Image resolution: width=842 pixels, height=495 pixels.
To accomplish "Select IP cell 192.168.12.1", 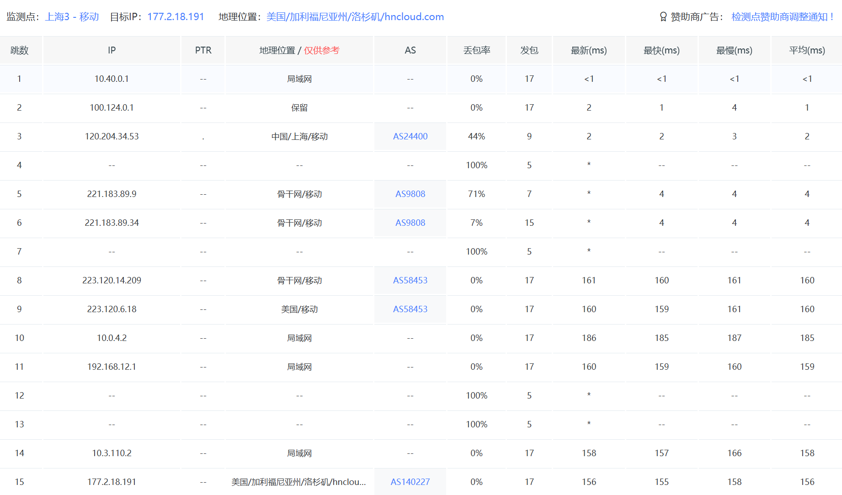I will tap(112, 367).
